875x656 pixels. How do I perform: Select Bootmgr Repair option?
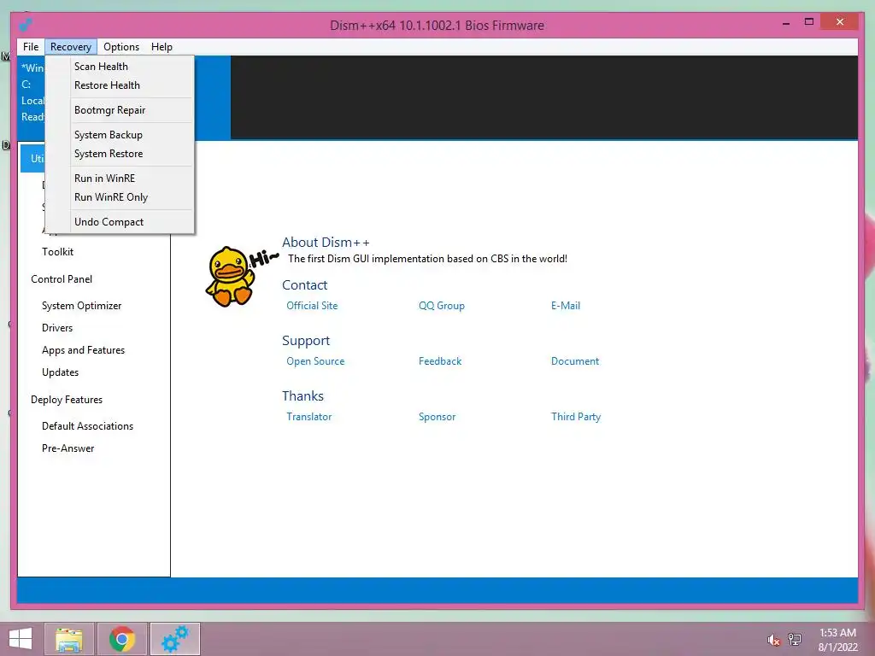pyautogui.click(x=120, y=110)
